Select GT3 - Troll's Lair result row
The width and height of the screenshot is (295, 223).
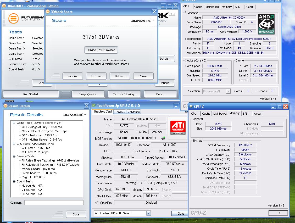pyautogui.click(x=39, y=135)
